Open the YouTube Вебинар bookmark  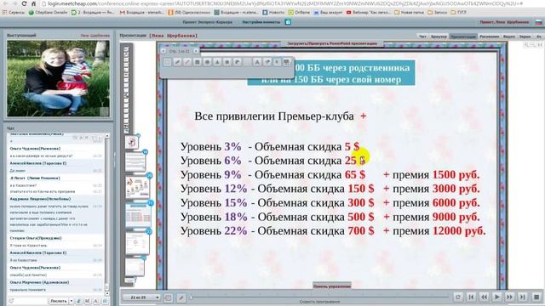(x=369, y=12)
